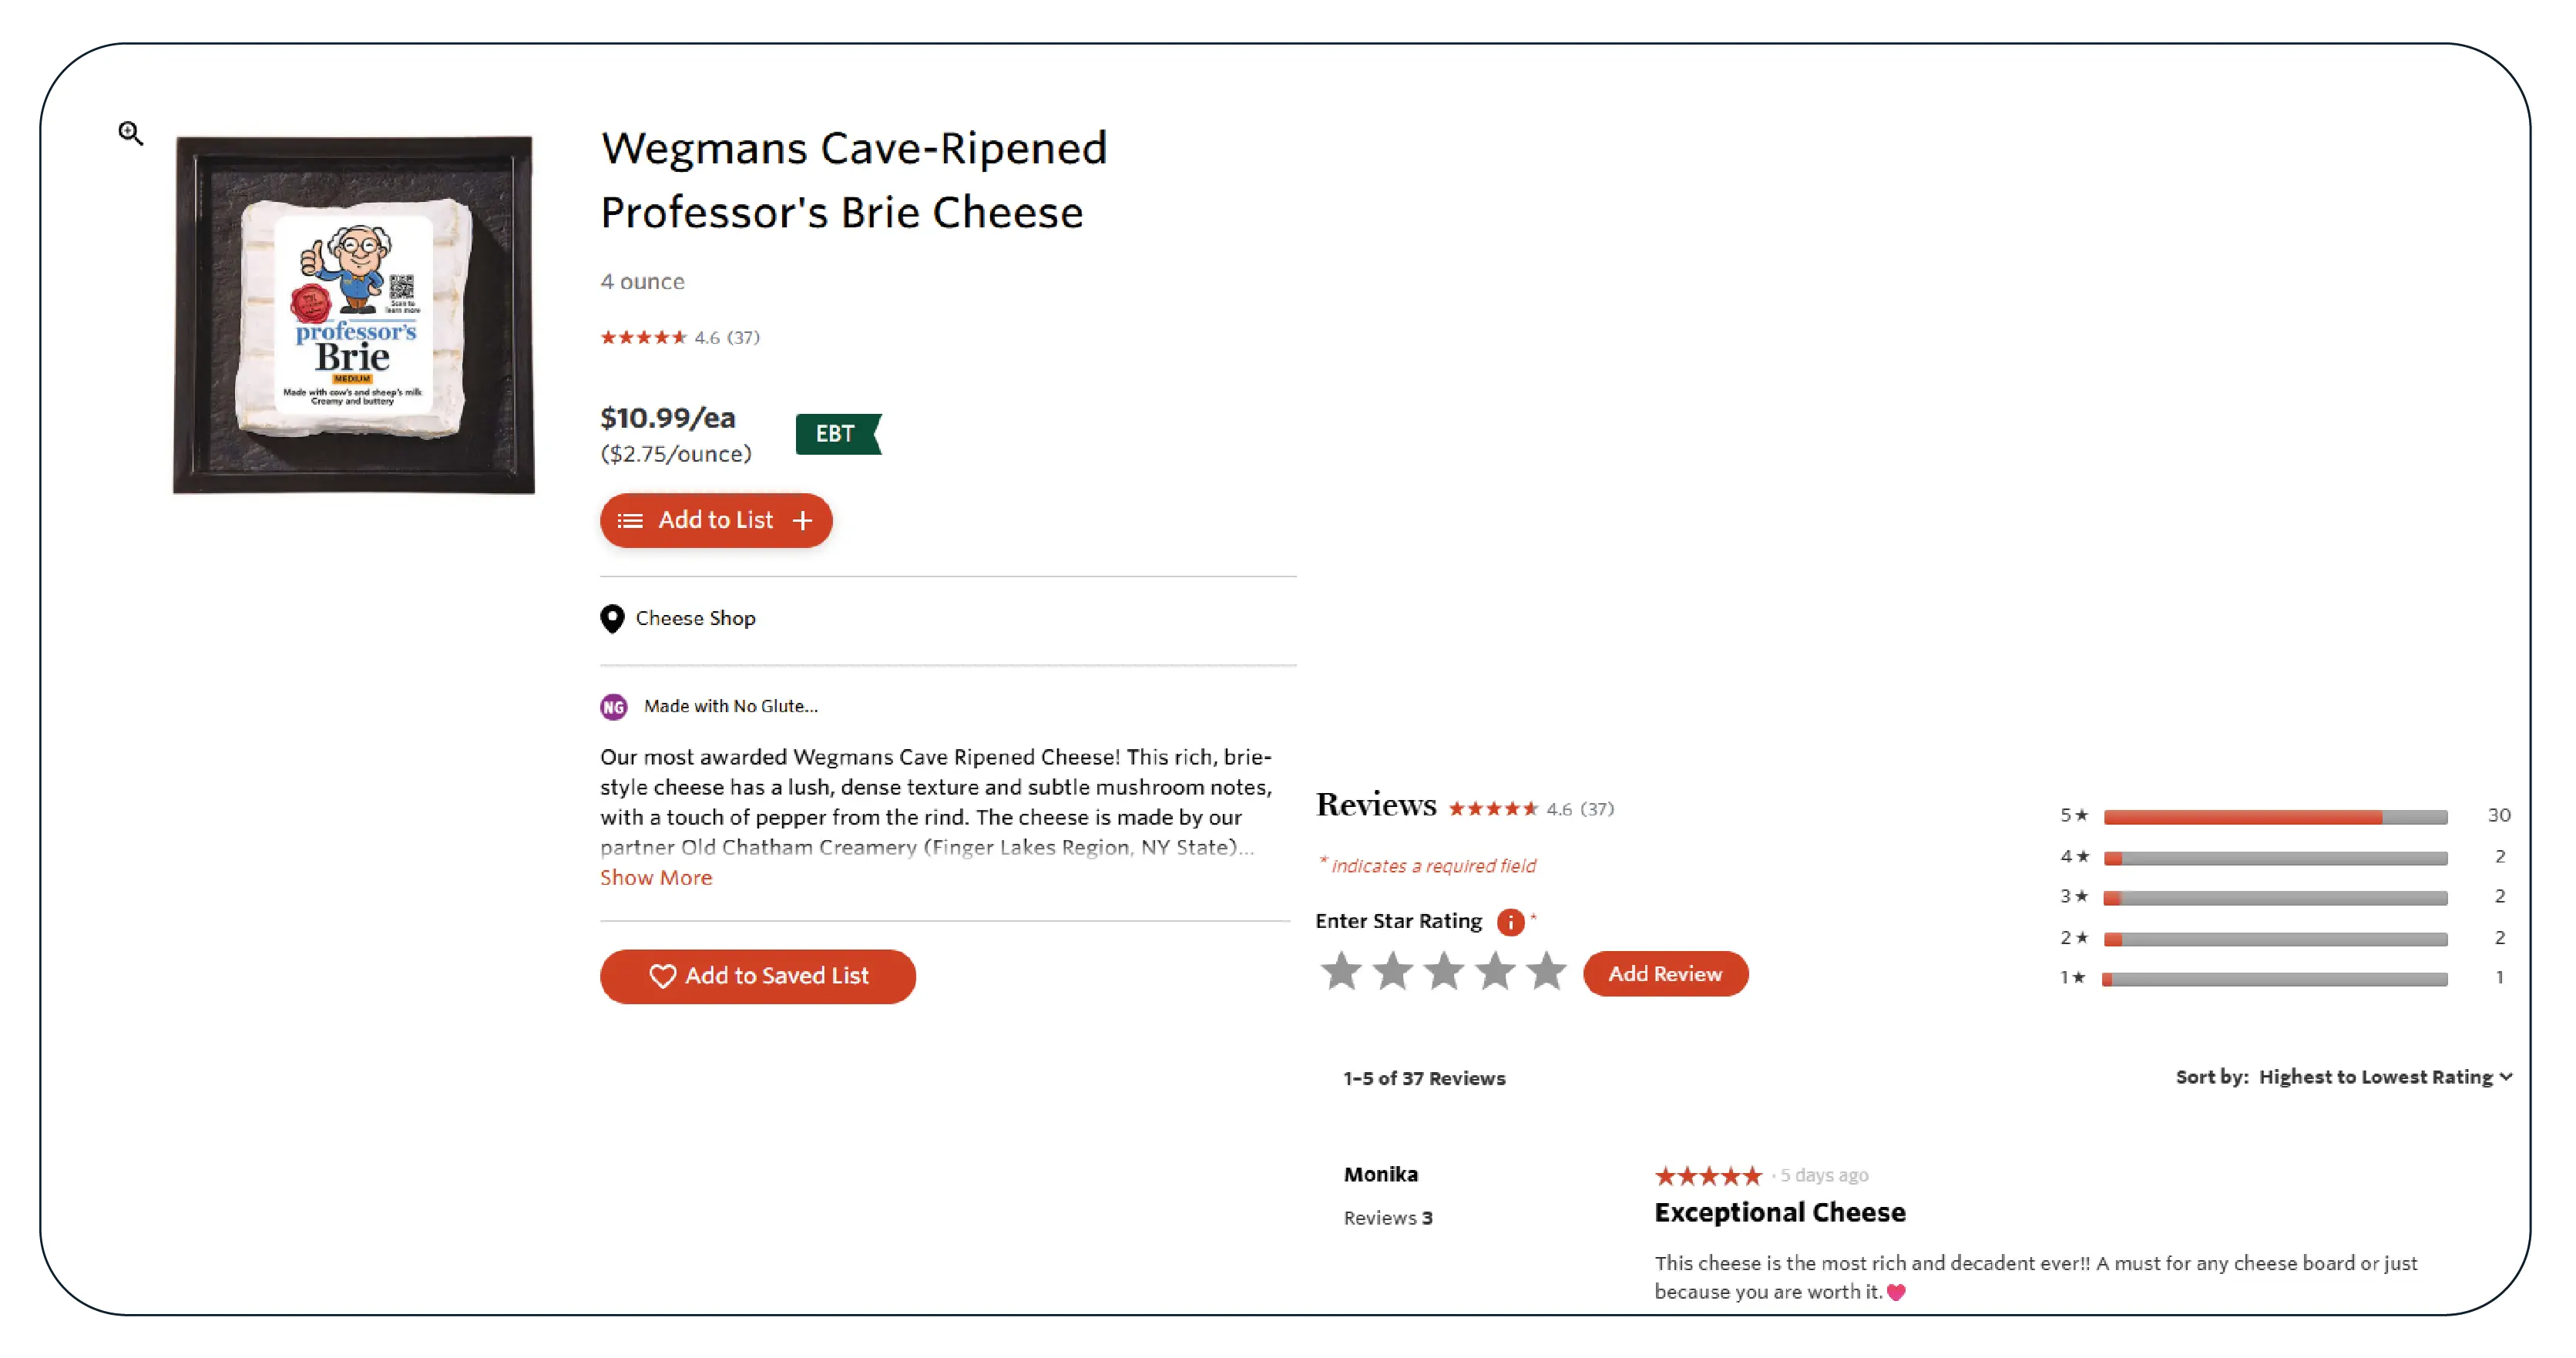Click reviewer name Monika
The width and height of the screenshot is (2576, 1358).
[1380, 1175]
